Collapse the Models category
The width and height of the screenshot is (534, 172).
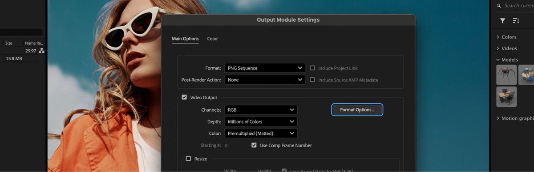(x=498, y=60)
